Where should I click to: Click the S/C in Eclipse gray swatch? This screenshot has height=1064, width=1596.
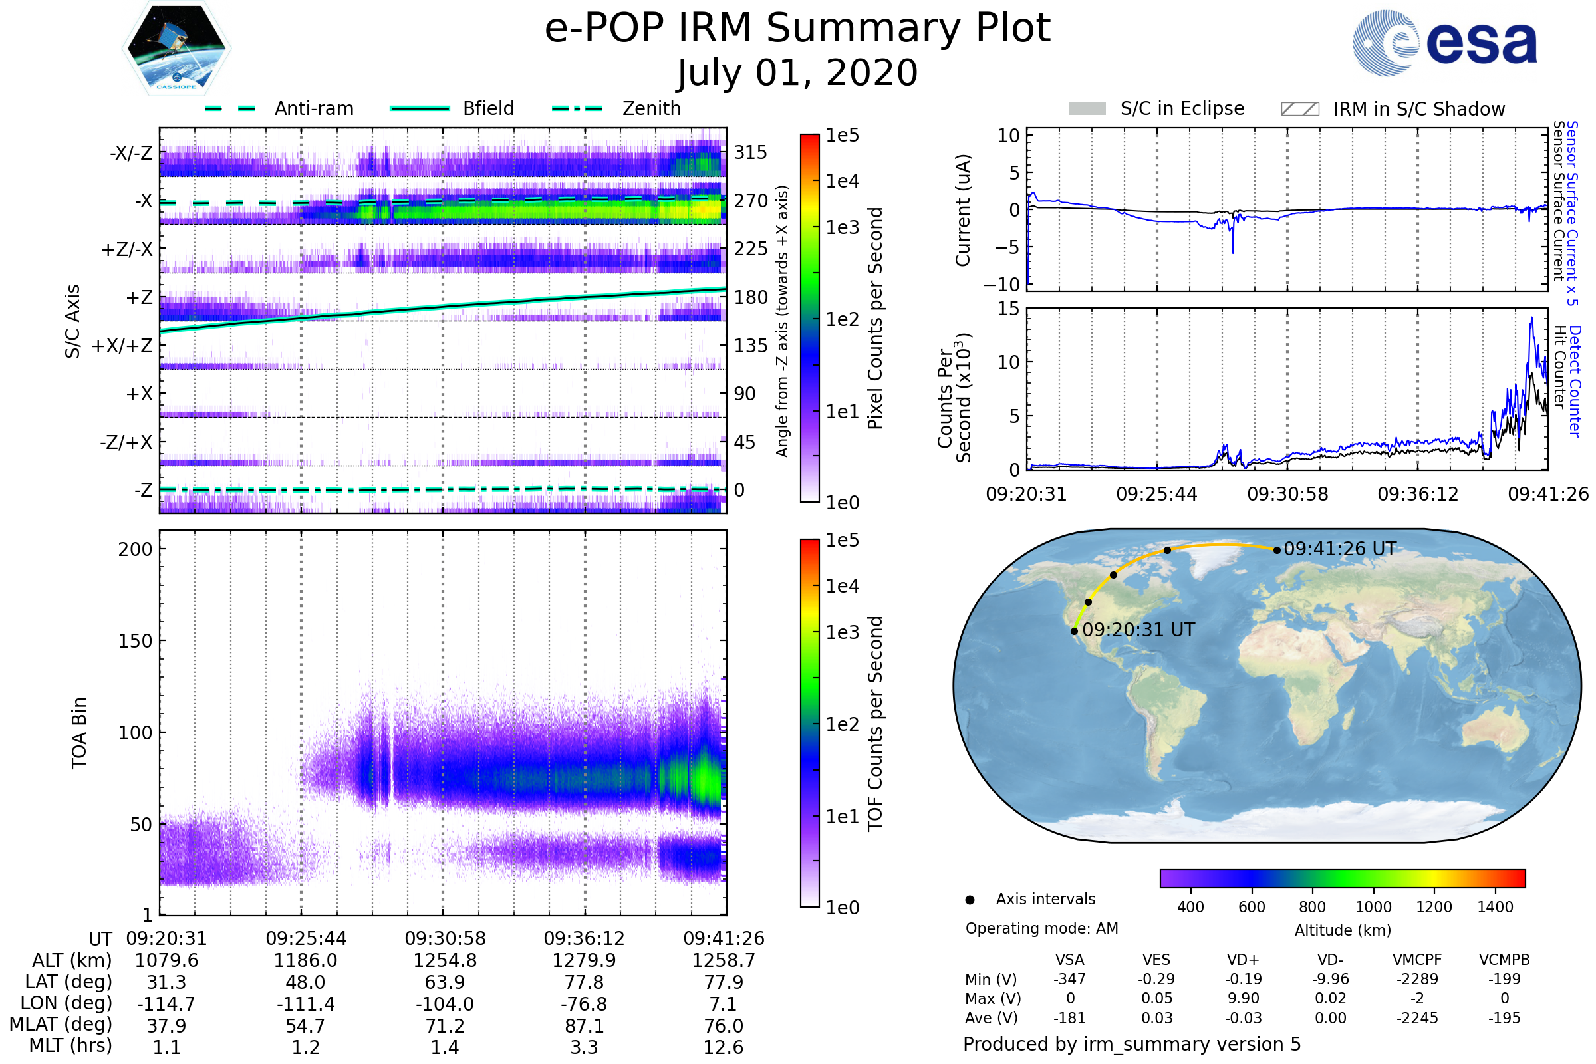pos(1087,109)
